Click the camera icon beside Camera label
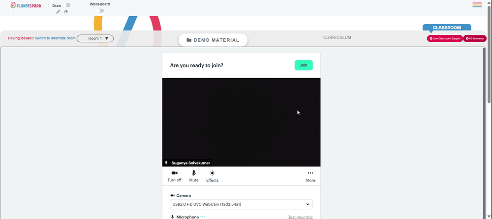 click(172, 195)
